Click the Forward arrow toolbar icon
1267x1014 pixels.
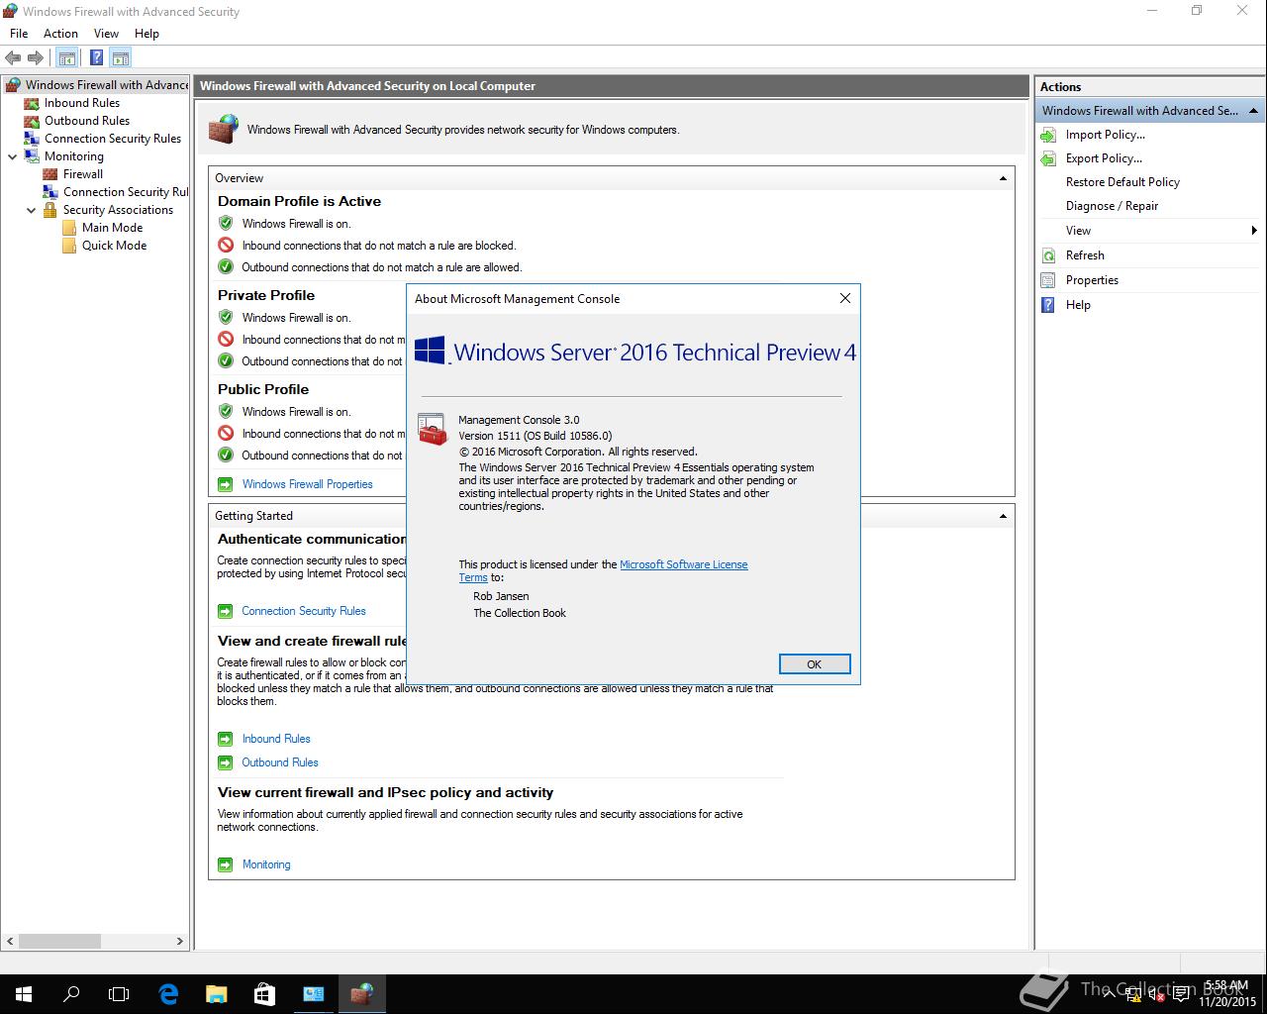click(x=36, y=58)
